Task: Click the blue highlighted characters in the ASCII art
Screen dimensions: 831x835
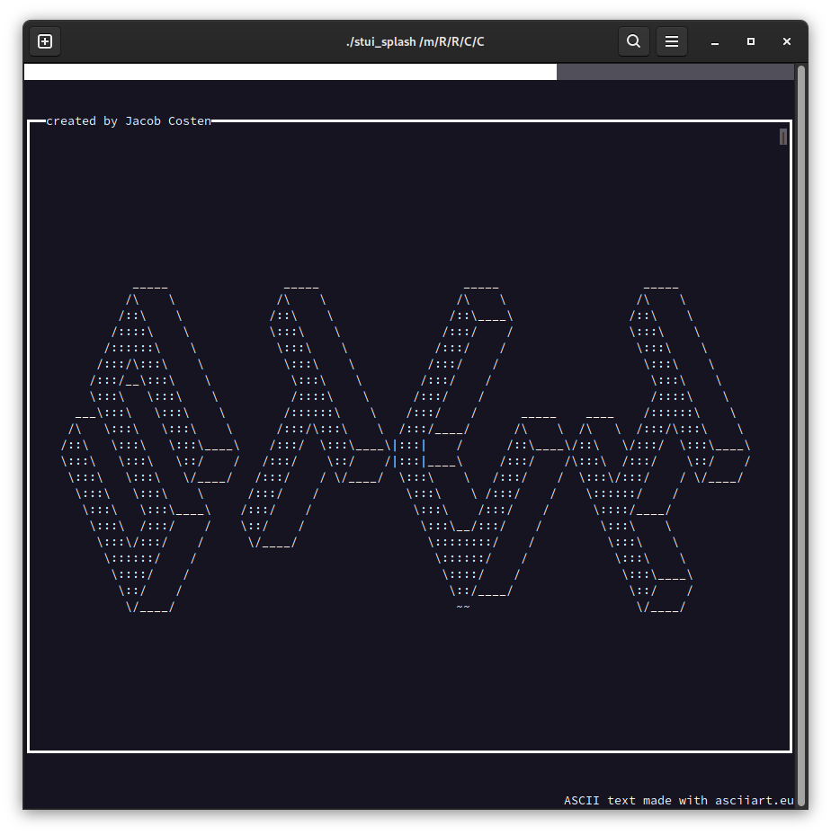Action: click(409, 453)
